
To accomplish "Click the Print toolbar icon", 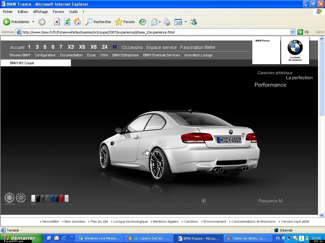I will (167, 22).
